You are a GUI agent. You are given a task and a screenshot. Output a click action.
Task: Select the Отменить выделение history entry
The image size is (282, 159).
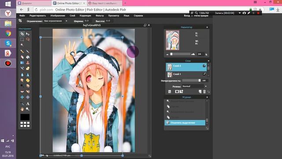pyautogui.click(x=185, y=123)
